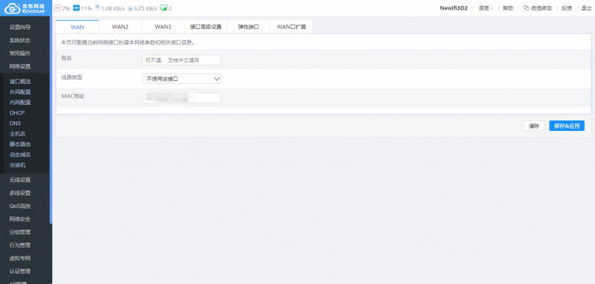Click the upload speed arrow icon
595x284 pixels.
[97, 8]
